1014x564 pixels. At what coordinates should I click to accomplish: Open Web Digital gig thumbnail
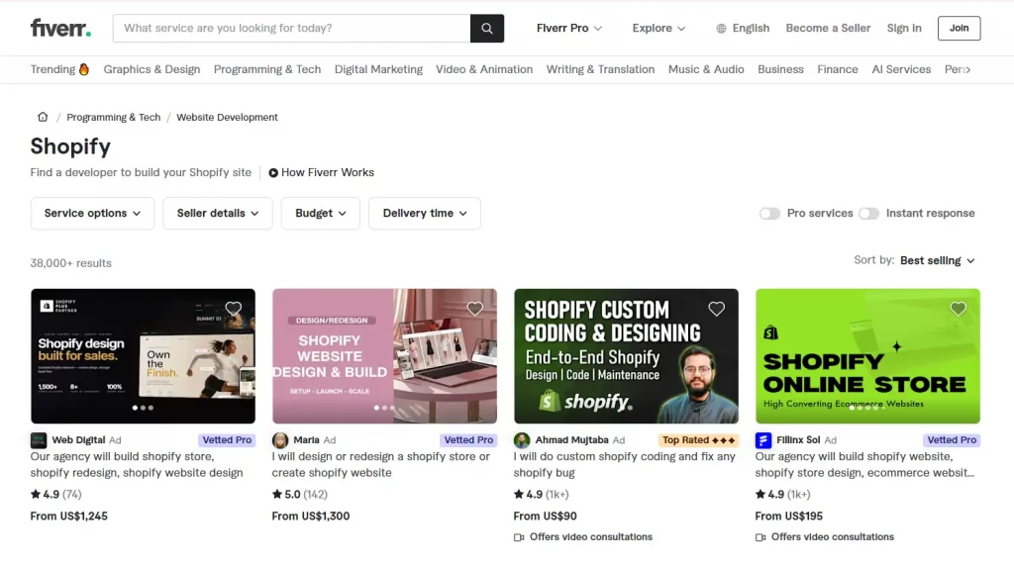click(x=143, y=356)
